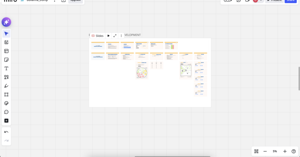Viewport: 300px width, 157px height.
Task: Click the zoom in plus button
Action: (x=285, y=151)
